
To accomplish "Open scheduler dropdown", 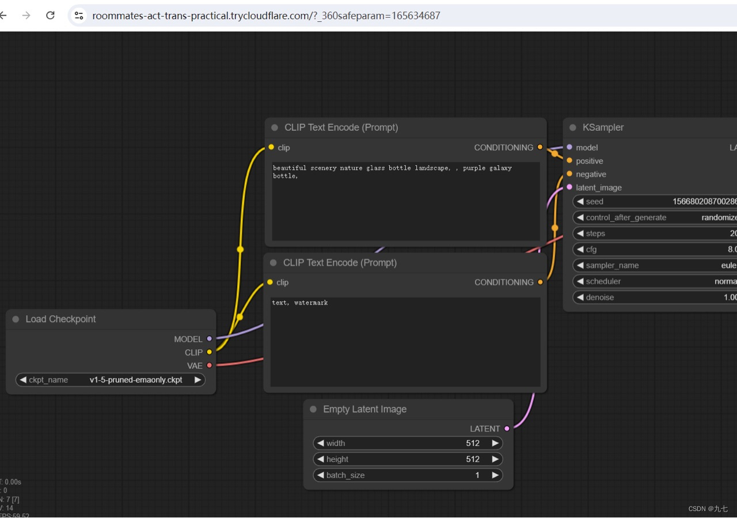I will (655, 282).
